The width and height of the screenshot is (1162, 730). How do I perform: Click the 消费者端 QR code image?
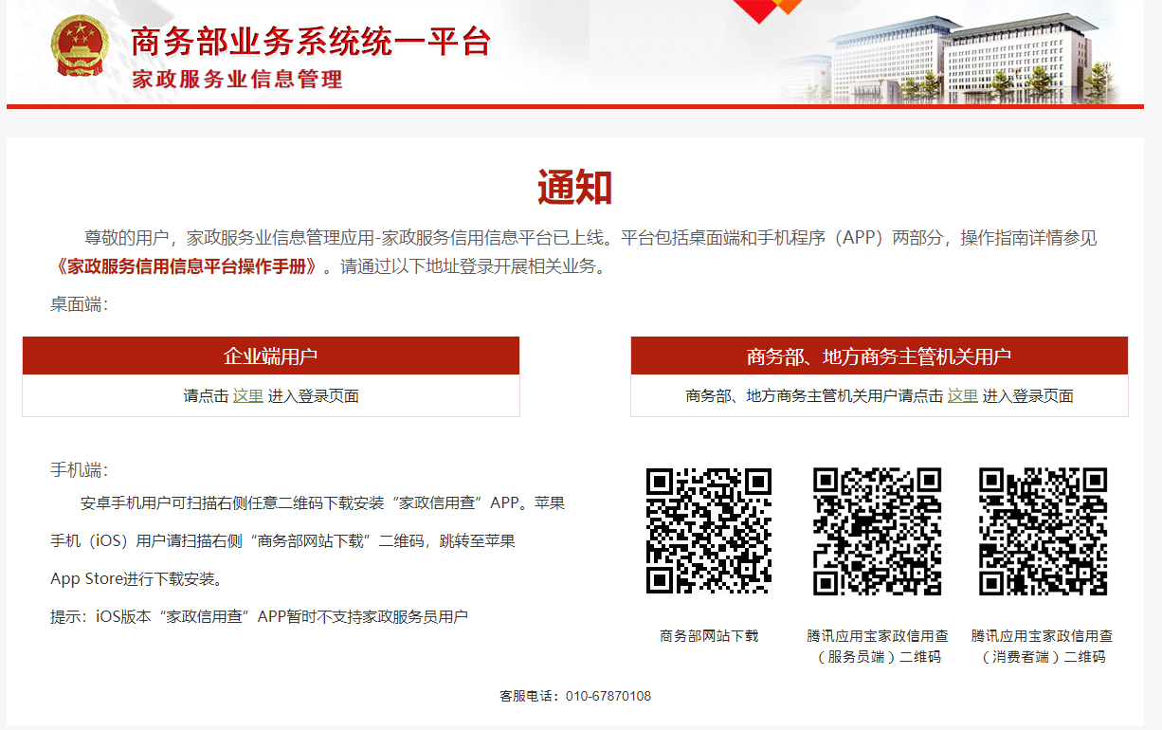coord(1043,531)
